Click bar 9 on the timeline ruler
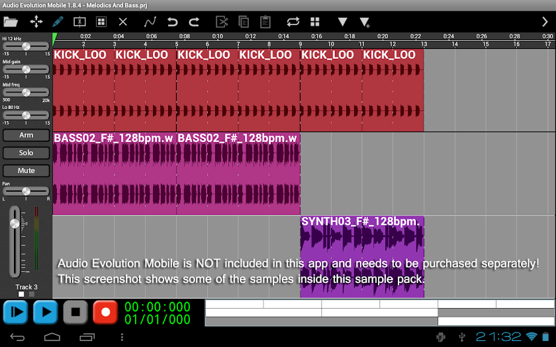 [x=301, y=44]
